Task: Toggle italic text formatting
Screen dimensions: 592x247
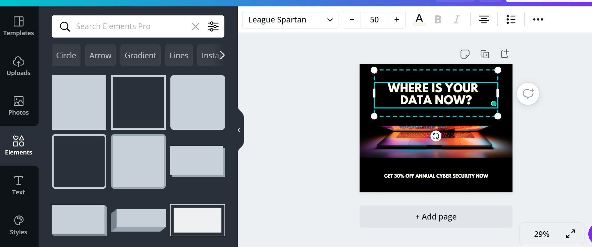Action: tap(456, 19)
